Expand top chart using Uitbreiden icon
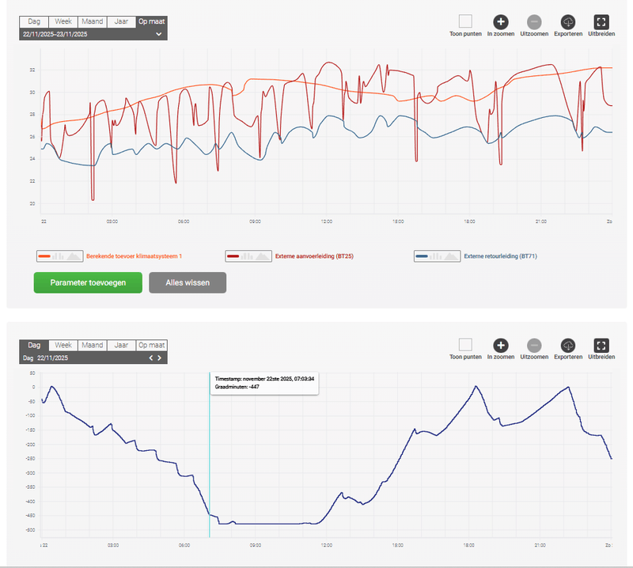Image resolution: width=633 pixels, height=568 pixels. (x=601, y=22)
